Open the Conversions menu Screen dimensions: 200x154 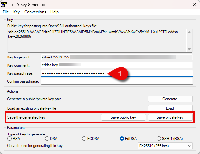[x=35, y=12]
